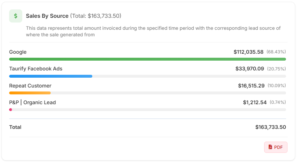Select the Taurify Facebook Ads label

point(36,69)
